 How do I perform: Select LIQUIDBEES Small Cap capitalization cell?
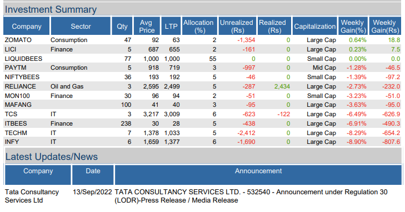(x=322, y=59)
